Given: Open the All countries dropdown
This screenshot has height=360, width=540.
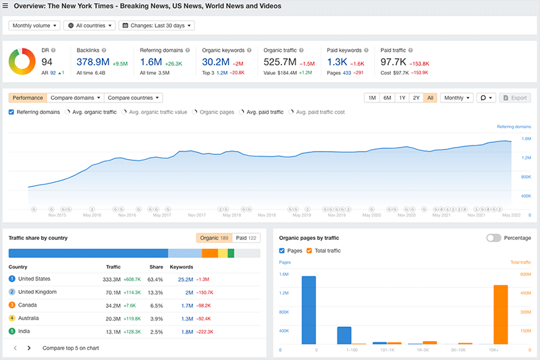Looking at the screenshot, I should [x=90, y=26].
